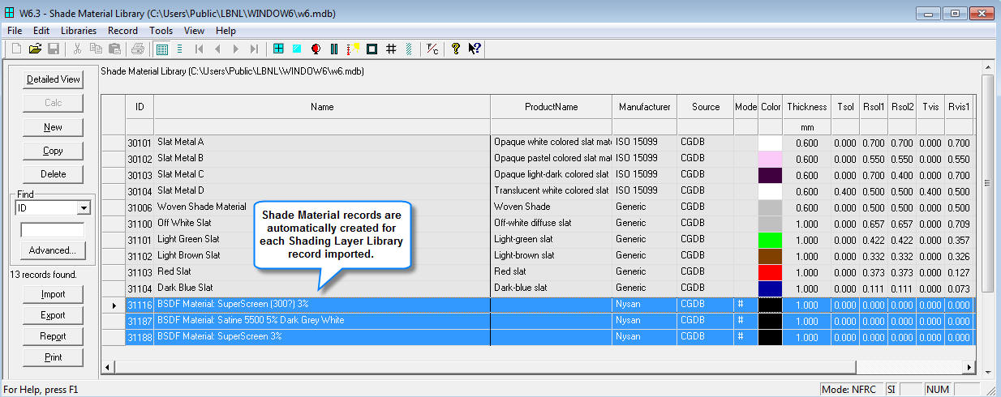This screenshot has height=397, width=1001.
Task: Click the Open folder toolbar icon
Action: [x=35, y=49]
